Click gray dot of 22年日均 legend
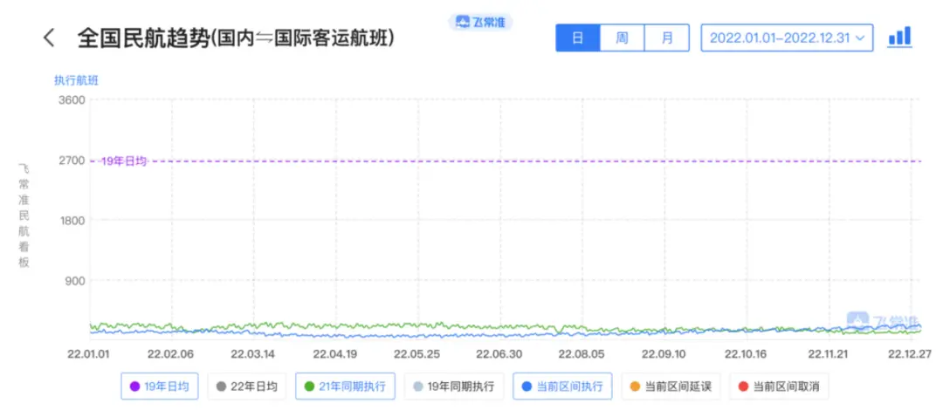The image size is (943, 417). point(222,386)
